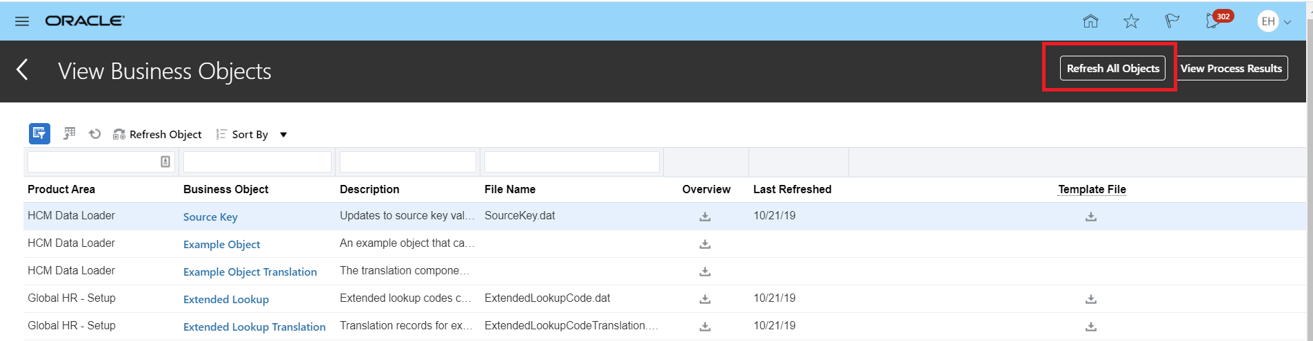Download Template File for Extended Lookup row

tap(1091, 299)
